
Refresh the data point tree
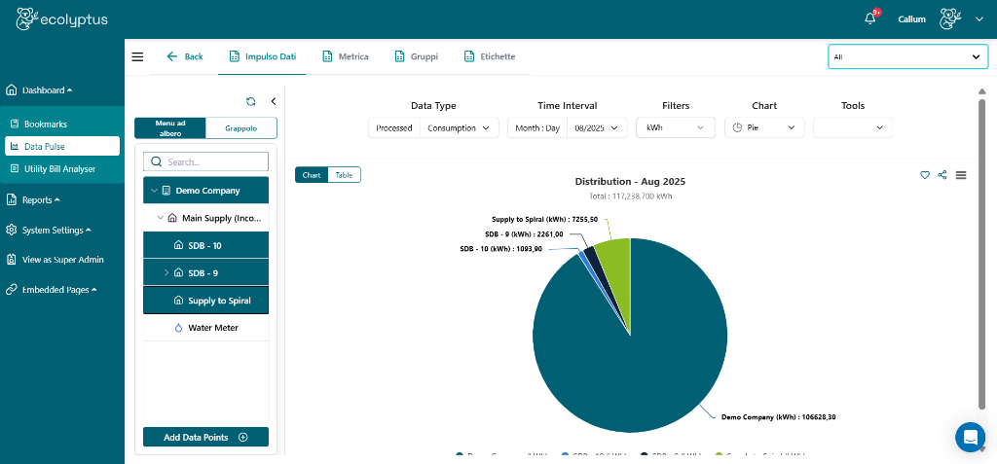[x=250, y=101]
